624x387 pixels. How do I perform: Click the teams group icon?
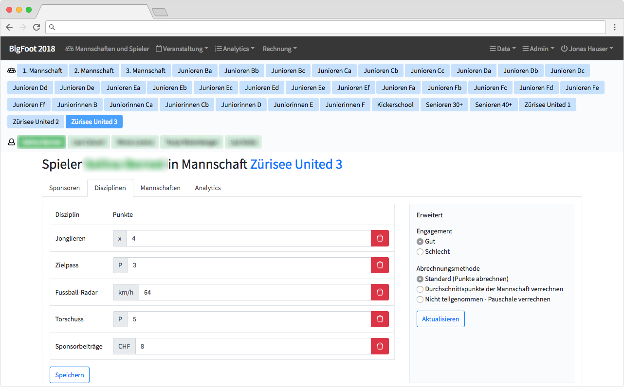pos(12,70)
